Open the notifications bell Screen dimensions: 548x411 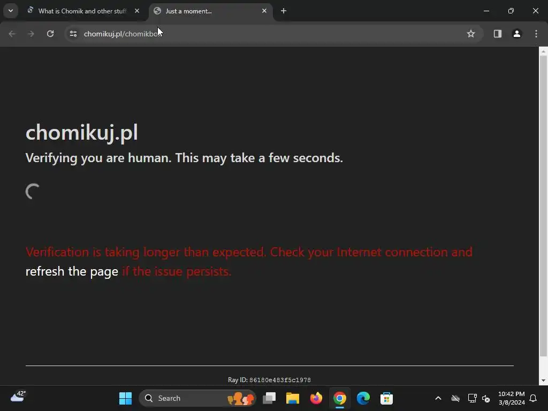(533, 398)
